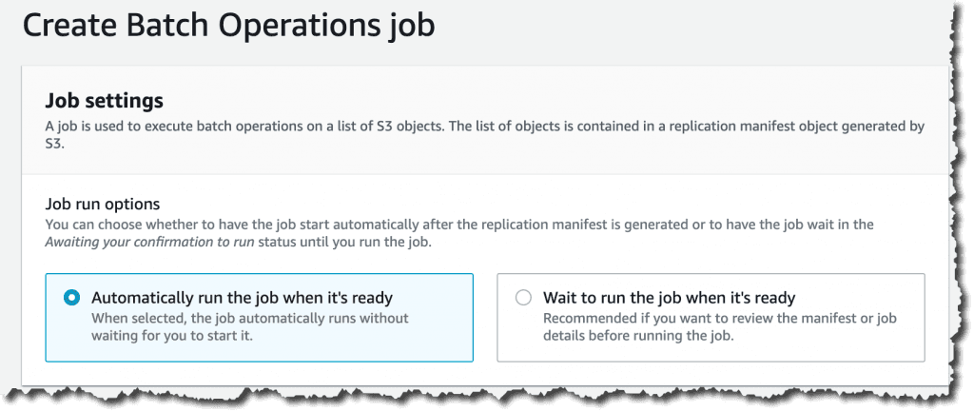Click the Job settings section heading
Viewport: 974px width, 412px height.
tap(105, 100)
